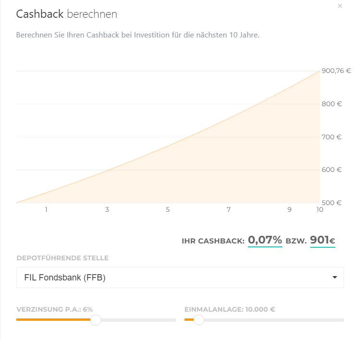The height and width of the screenshot is (340, 356).
Task: Click year 10 on the chart axis
Action: tap(319, 209)
